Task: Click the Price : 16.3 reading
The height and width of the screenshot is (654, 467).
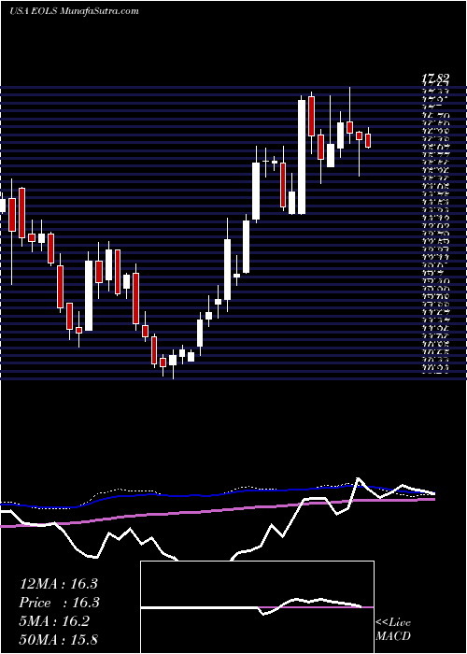Action: pos(58,603)
